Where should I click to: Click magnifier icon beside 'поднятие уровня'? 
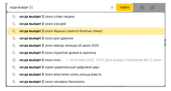14,53
